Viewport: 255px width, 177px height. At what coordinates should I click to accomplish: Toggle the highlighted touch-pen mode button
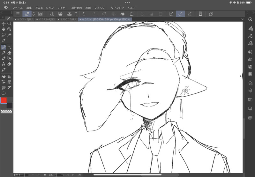point(27,14)
